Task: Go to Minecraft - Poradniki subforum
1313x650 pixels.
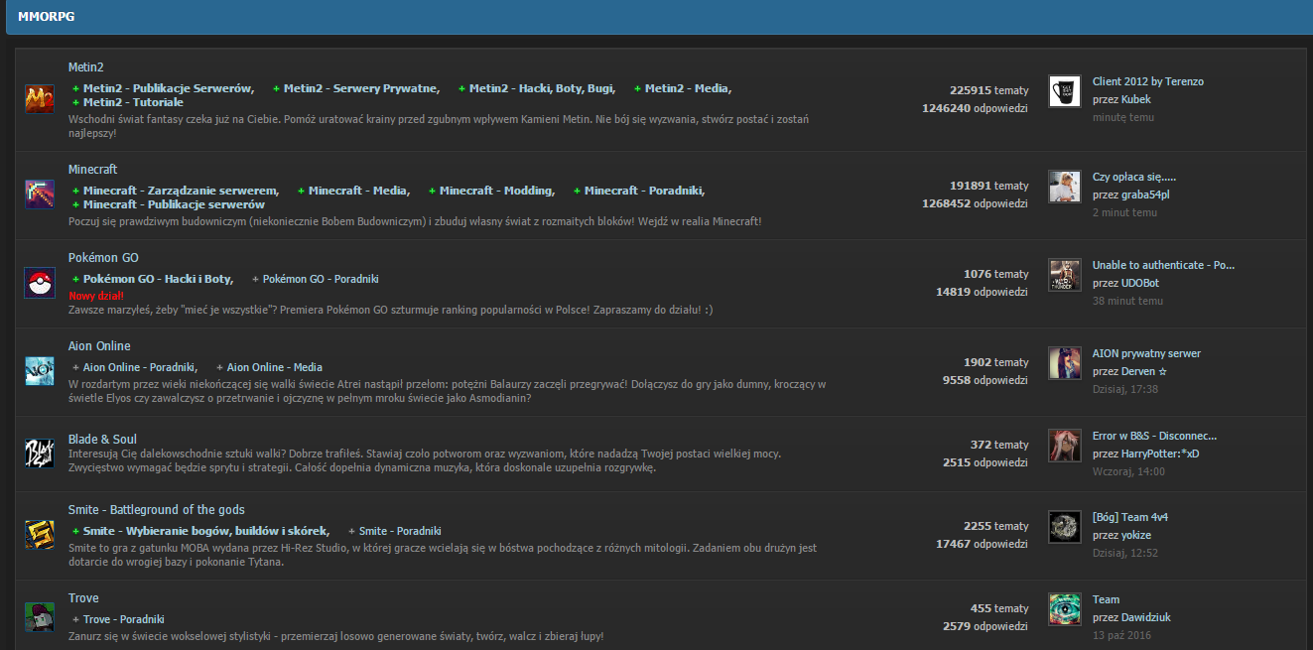Action: click(645, 191)
